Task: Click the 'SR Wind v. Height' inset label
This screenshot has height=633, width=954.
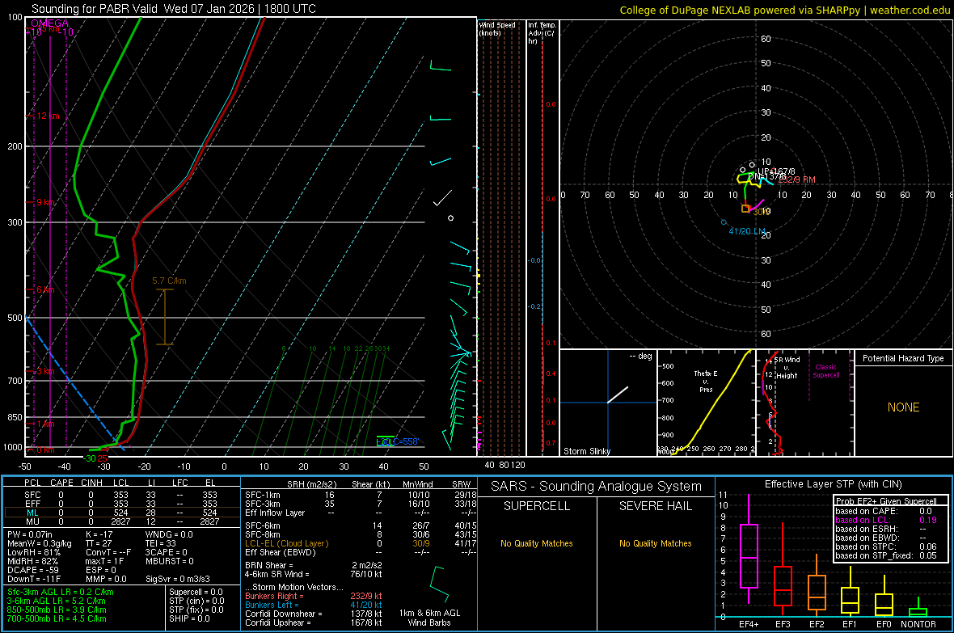Action: pos(787,368)
